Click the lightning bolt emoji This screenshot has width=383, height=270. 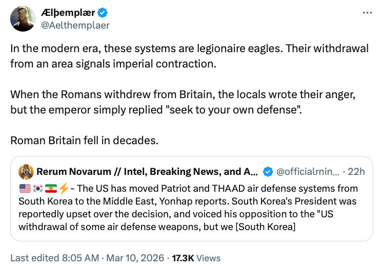click(64, 188)
